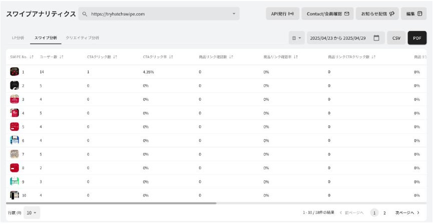Viewport: 434px width, 224px height.
Task: Expand the URL selector dropdown arrow
Action: pos(234,14)
